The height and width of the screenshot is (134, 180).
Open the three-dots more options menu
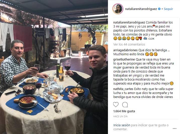[174, 128]
